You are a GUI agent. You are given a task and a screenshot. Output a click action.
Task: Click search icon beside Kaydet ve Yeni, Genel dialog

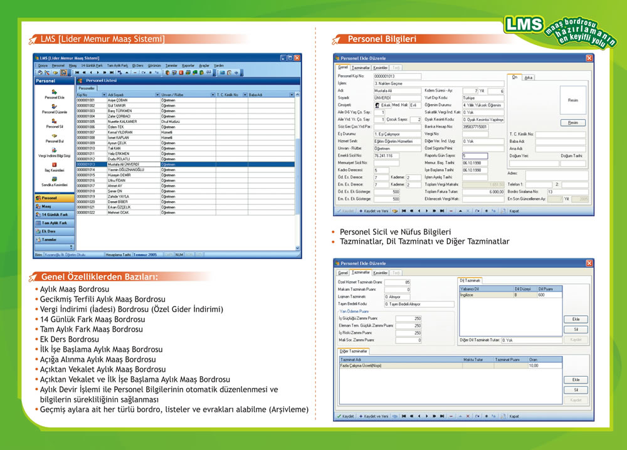pos(394,211)
